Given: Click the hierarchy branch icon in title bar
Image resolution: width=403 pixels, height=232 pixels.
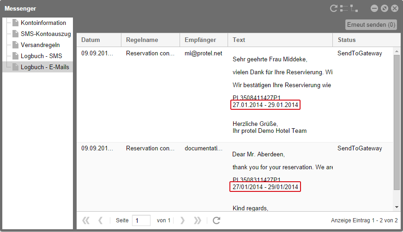Looking at the screenshot, I should point(354,8).
